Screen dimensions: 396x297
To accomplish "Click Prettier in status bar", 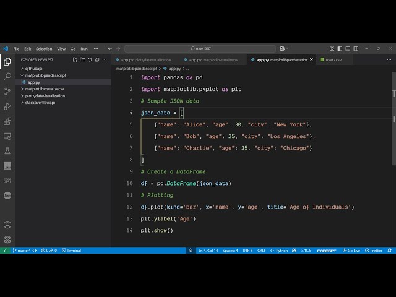I will coord(374,251).
